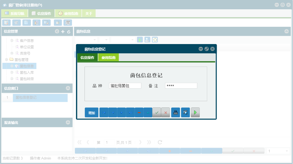Image resolution: width=293 pixels, height=164 pixels.
Task: Delete current record with the red minus icon
Action: (139, 112)
